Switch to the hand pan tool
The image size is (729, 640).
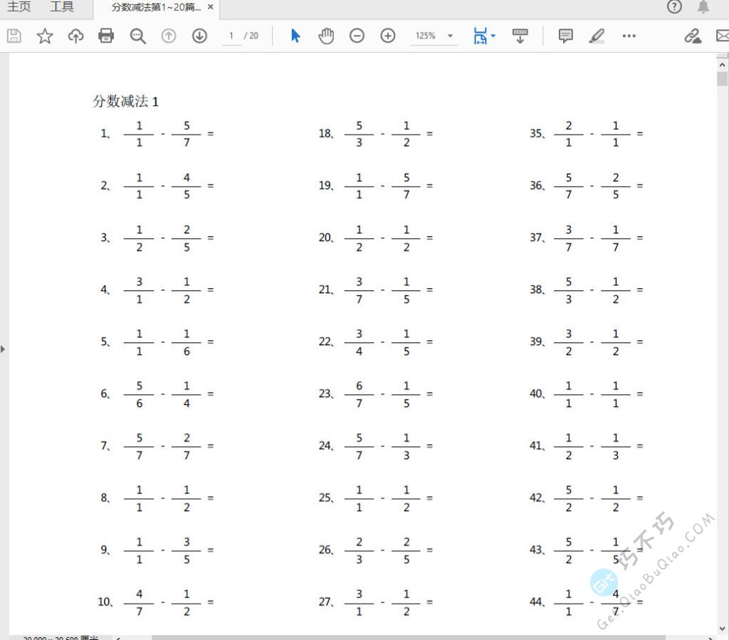tap(326, 36)
